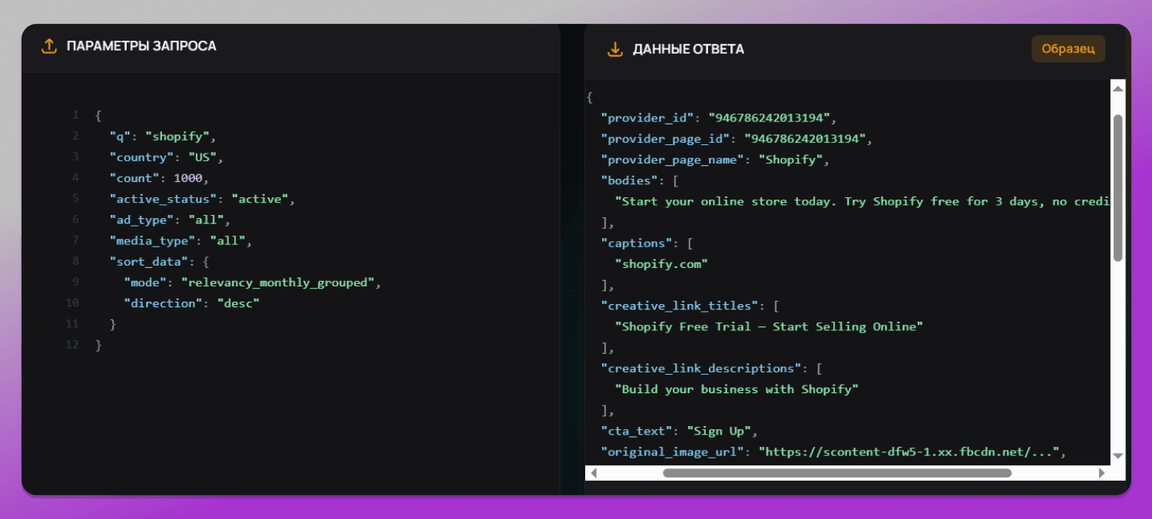This screenshot has width=1152, height=519.
Task: Click the vertical scrollbar thumb in response panel
Action: pos(1117,188)
